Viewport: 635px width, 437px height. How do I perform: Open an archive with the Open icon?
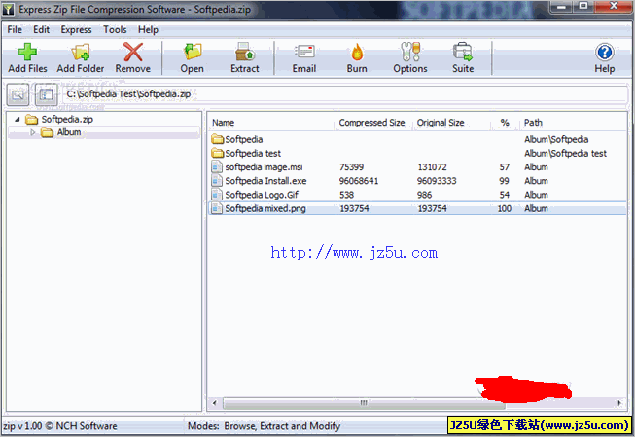193,52
